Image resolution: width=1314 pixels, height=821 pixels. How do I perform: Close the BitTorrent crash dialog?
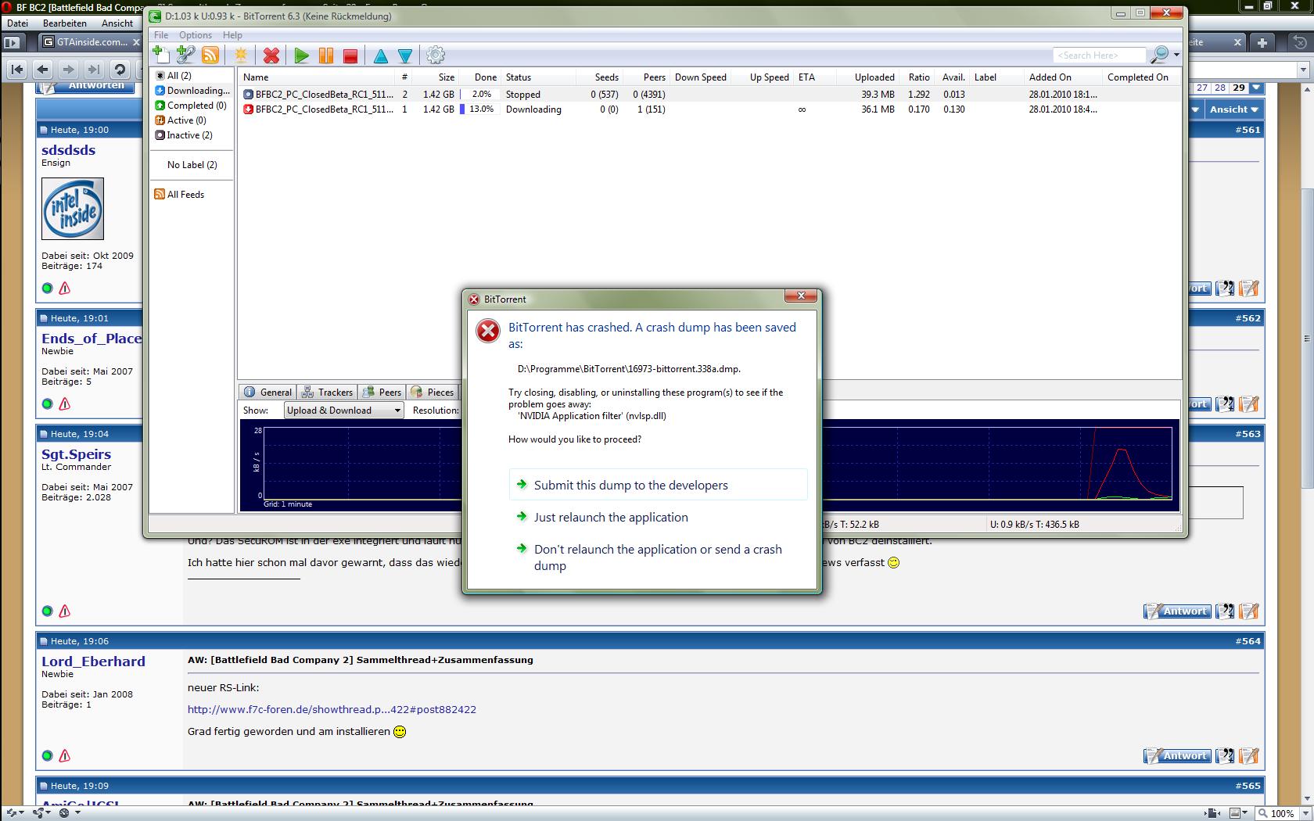[801, 296]
